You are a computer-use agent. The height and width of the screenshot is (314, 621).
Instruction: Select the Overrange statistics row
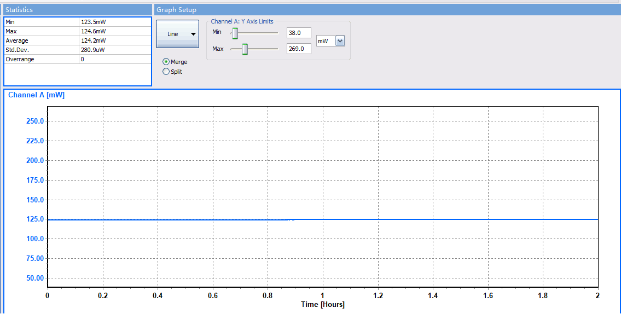42,59
